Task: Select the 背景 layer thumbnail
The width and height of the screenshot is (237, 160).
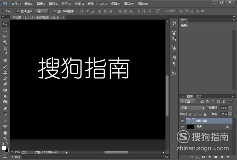Action: tap(190, 127)
